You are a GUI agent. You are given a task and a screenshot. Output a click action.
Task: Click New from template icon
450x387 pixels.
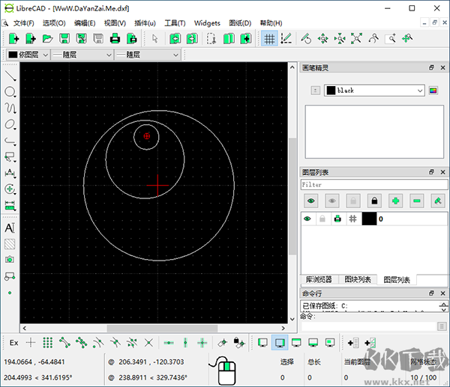(x=31, y=38)
